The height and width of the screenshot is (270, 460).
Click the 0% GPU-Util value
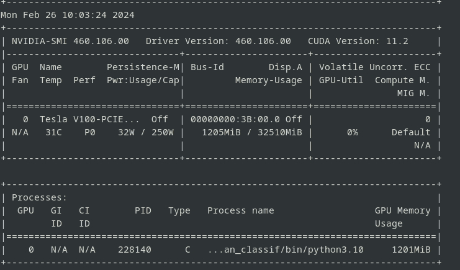pyautogui.click(x=353, y=132)
